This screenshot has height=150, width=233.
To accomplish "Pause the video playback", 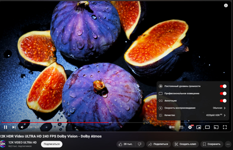I will (6, 127).
